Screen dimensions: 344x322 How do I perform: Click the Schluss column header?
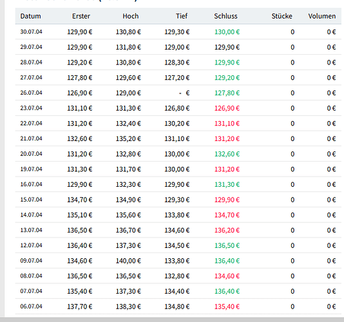tap(225, 16)
